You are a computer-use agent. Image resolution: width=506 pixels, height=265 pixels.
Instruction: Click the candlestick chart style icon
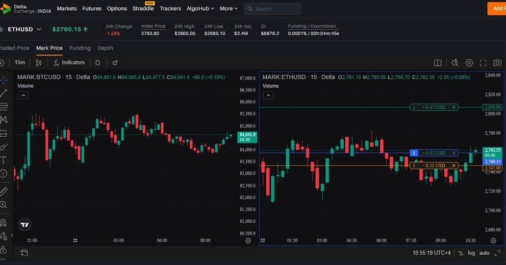tap(39, 63)
